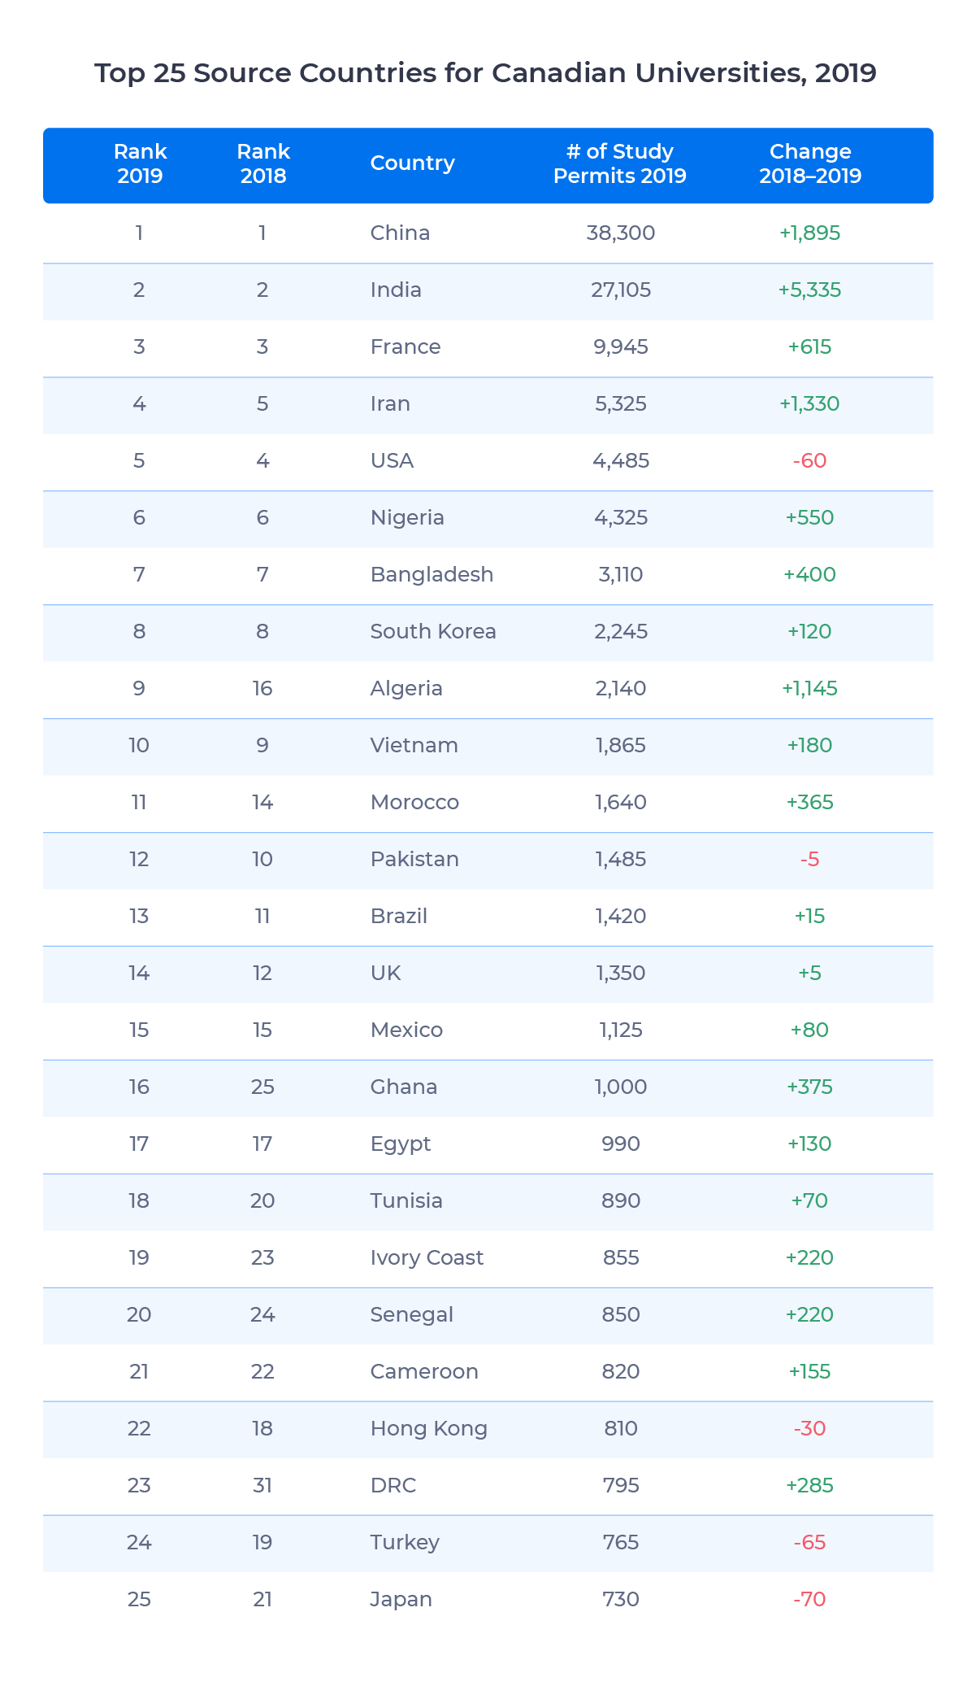Click Pakistan's -5 change value
Viewport: 976px width, 1686px height.
click(x=809, y=859)
